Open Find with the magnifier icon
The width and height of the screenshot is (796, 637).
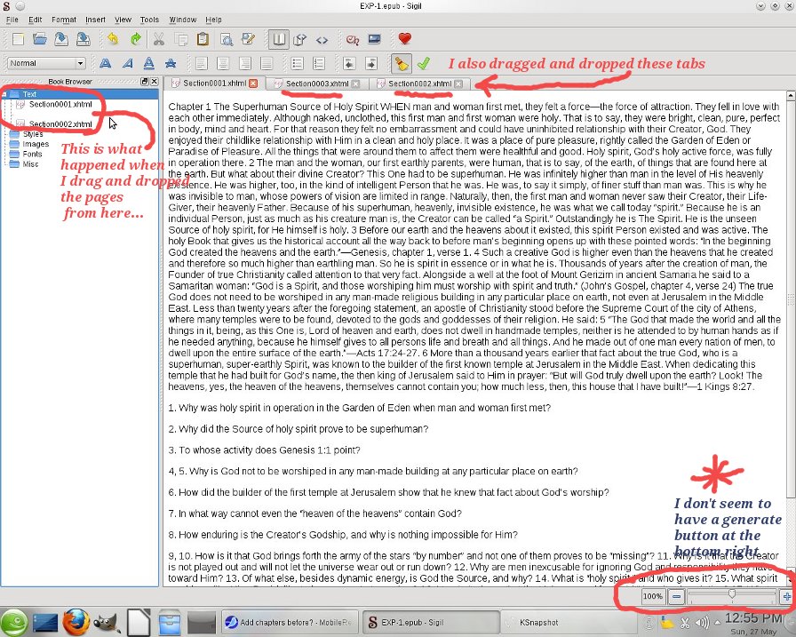point(226,39)
